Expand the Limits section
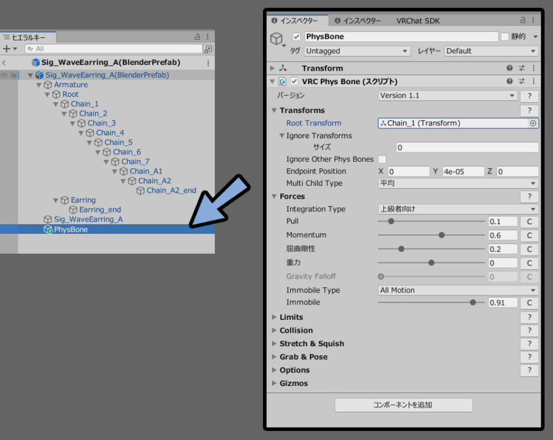Screen dimensions: 553x440 click(275, 317)
